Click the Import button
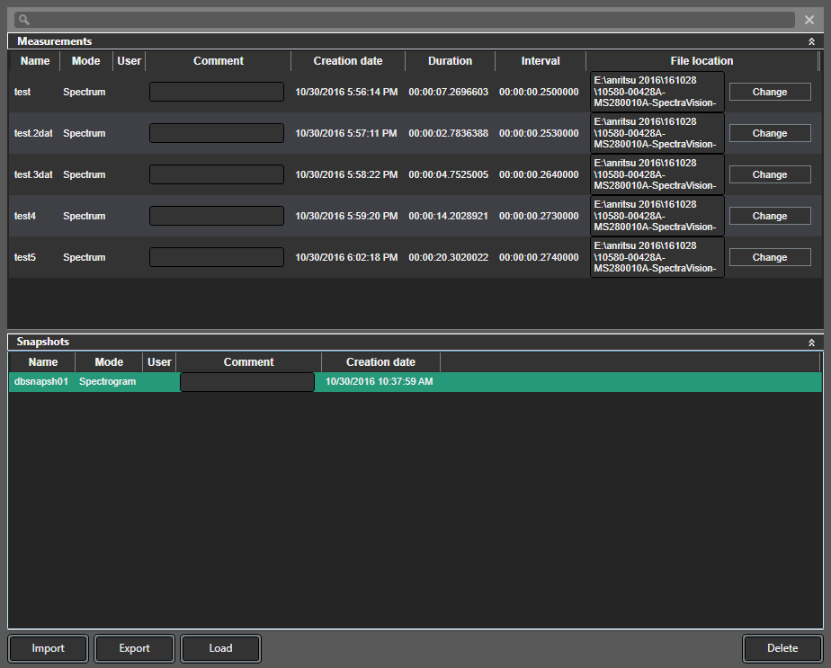This screenshot has height=668, width=831. click(49, 648)
